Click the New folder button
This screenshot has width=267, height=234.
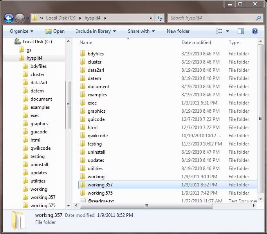click(178, 31)
